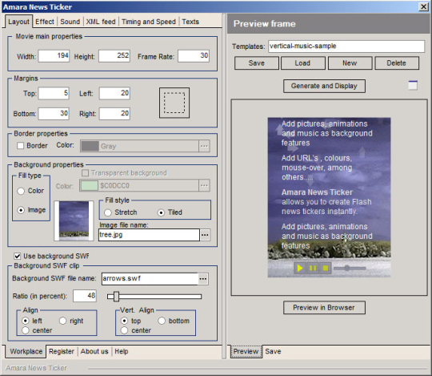Click the volume slider in preview player

pyautogui.click(x=350, y=268)
